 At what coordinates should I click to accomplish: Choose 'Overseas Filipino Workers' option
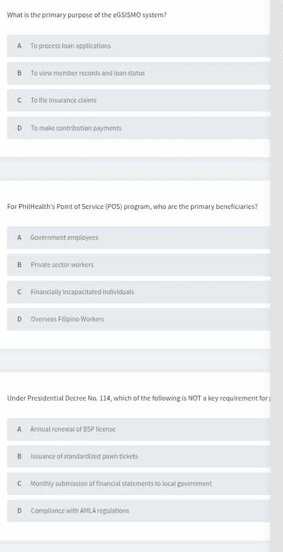click(138, 320)
